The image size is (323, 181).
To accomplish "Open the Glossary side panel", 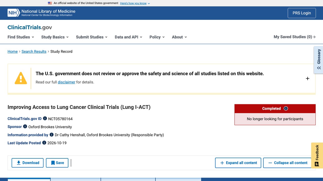I will 318,60.
